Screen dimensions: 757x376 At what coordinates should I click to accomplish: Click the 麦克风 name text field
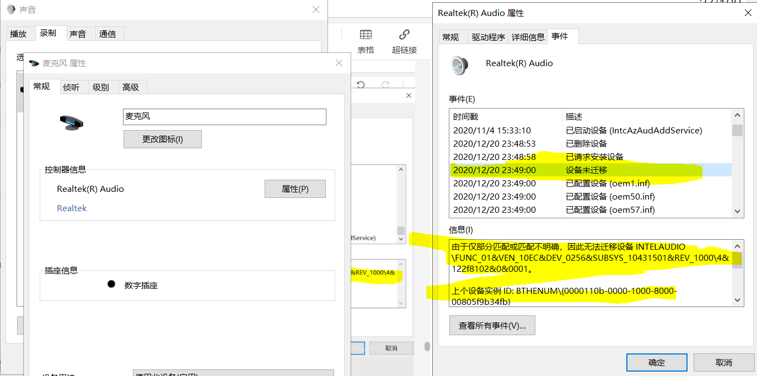[x=224, y=116]
